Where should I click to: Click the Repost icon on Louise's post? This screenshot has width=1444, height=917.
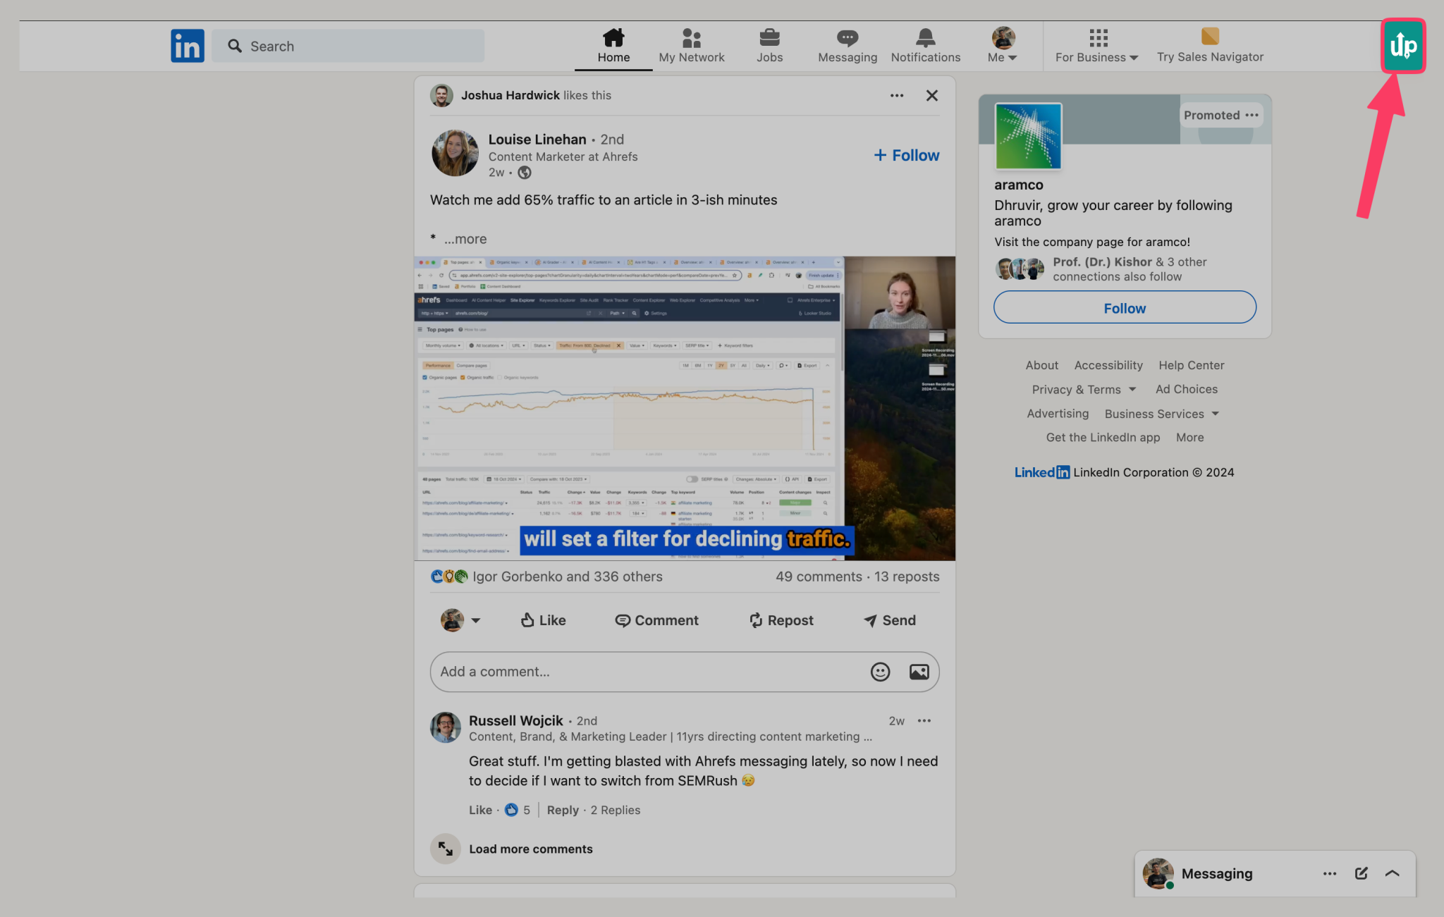(781, 620)
